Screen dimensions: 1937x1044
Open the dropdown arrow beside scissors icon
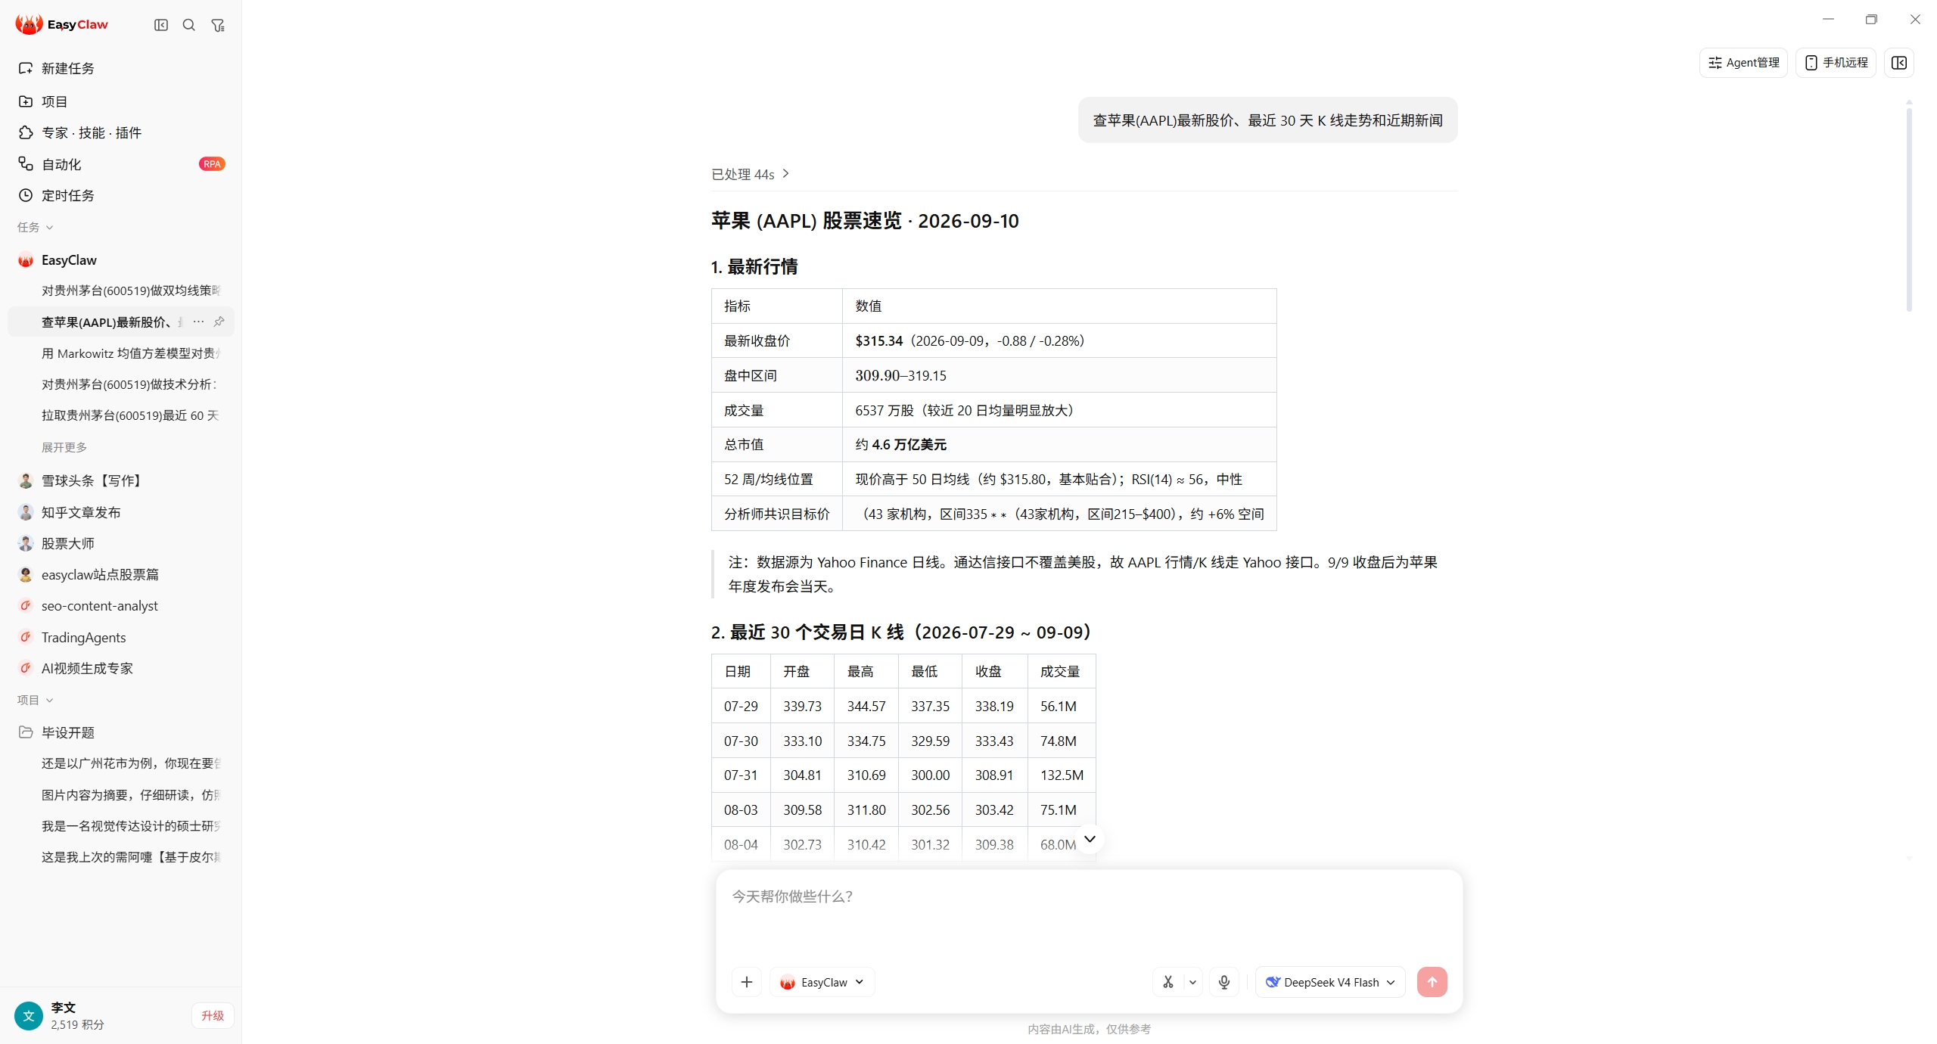[x=1192, y=982]
